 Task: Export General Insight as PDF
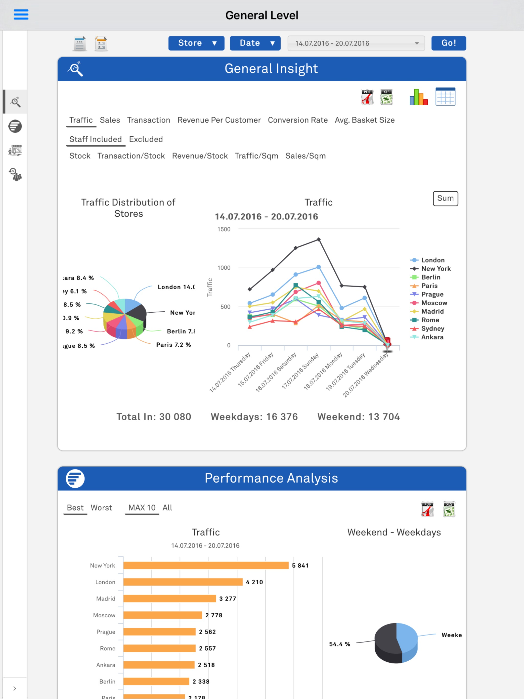pyautogui.click(x=367, y=97)
